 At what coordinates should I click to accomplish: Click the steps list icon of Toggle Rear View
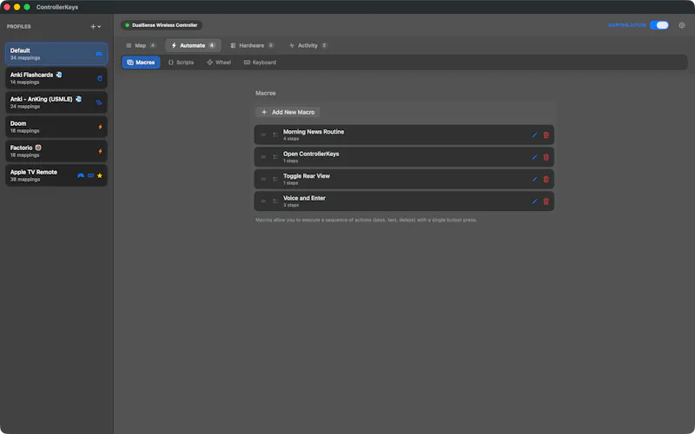click(x=275, y=179)
